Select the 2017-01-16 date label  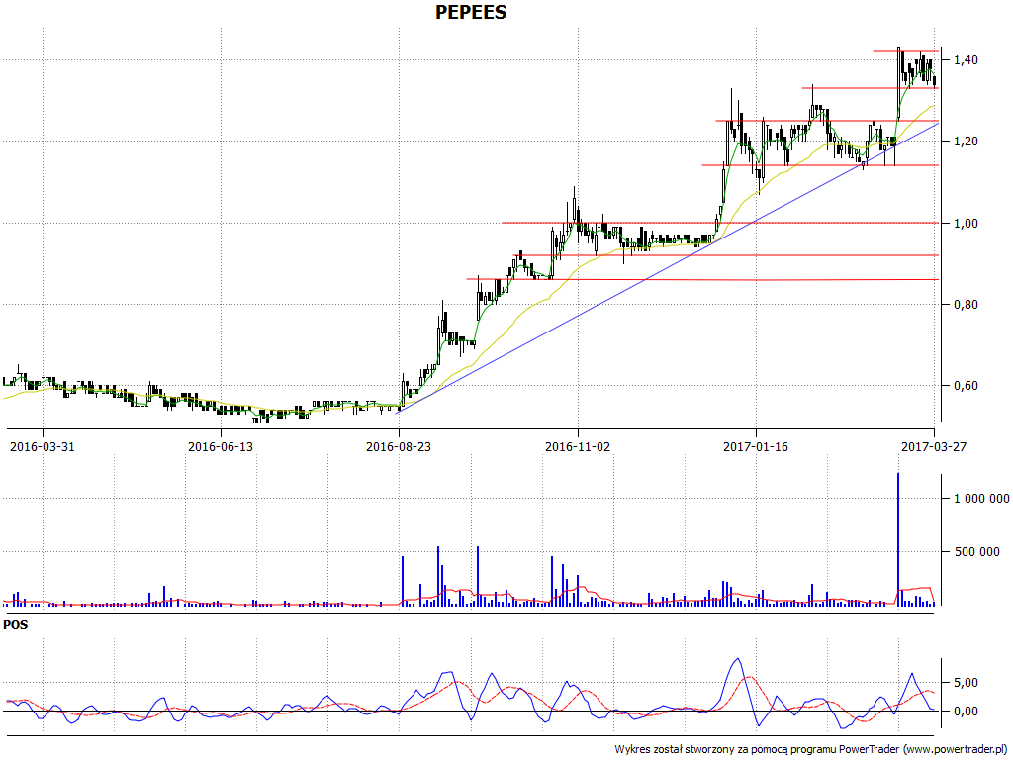click(x=755, y=446)
